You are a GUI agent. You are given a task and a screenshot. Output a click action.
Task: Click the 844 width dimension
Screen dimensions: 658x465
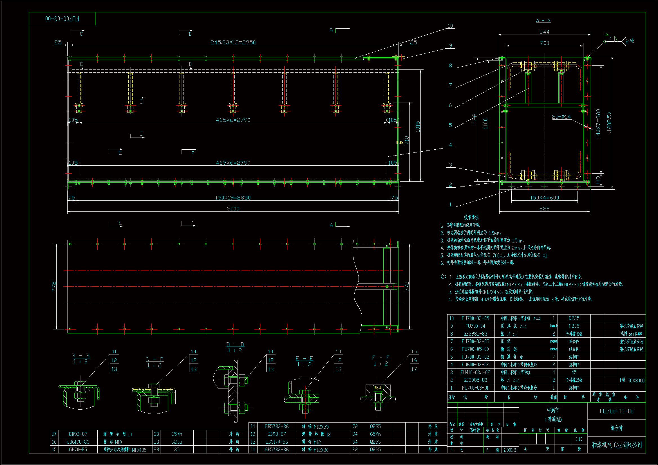point(544,32)
